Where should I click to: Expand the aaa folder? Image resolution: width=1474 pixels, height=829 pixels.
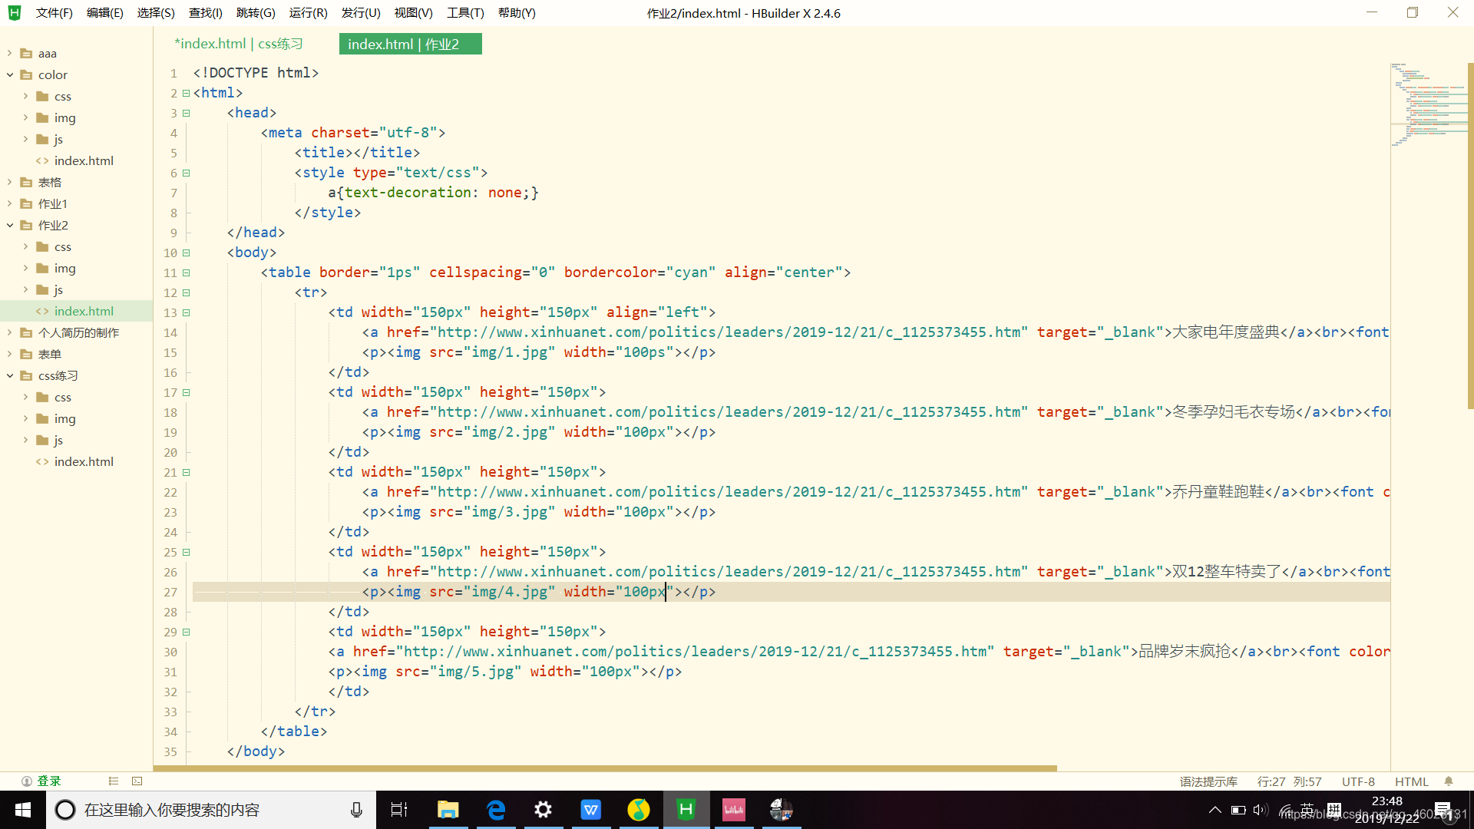tap(10, 54)
